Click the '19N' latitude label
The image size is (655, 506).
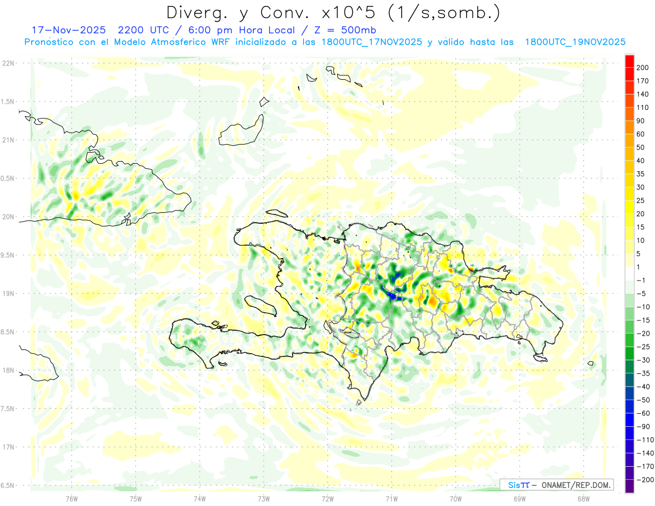pyautogui.click(x=8, y=293)
